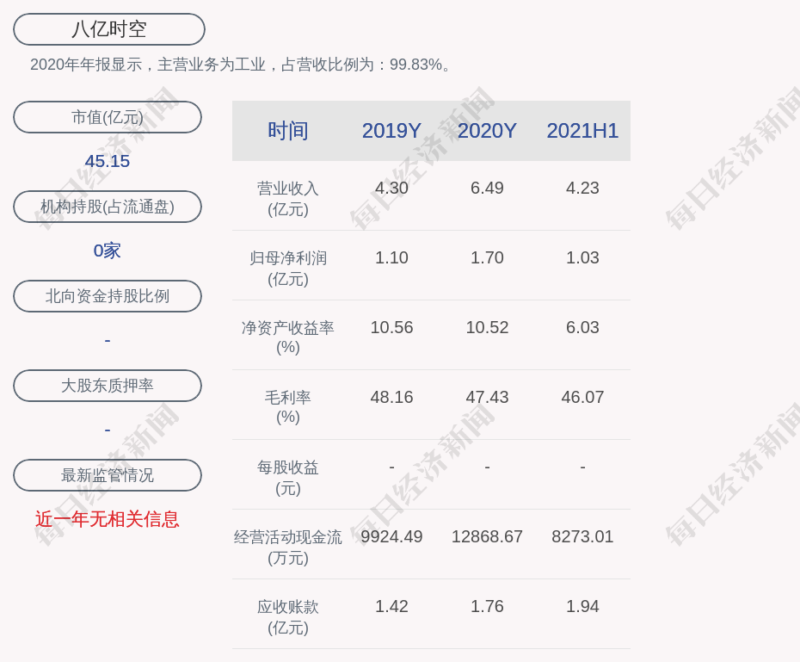Open the 最新监管情况 label pill
The height and width of the screenshot is (662, 800).
[108, 475]
